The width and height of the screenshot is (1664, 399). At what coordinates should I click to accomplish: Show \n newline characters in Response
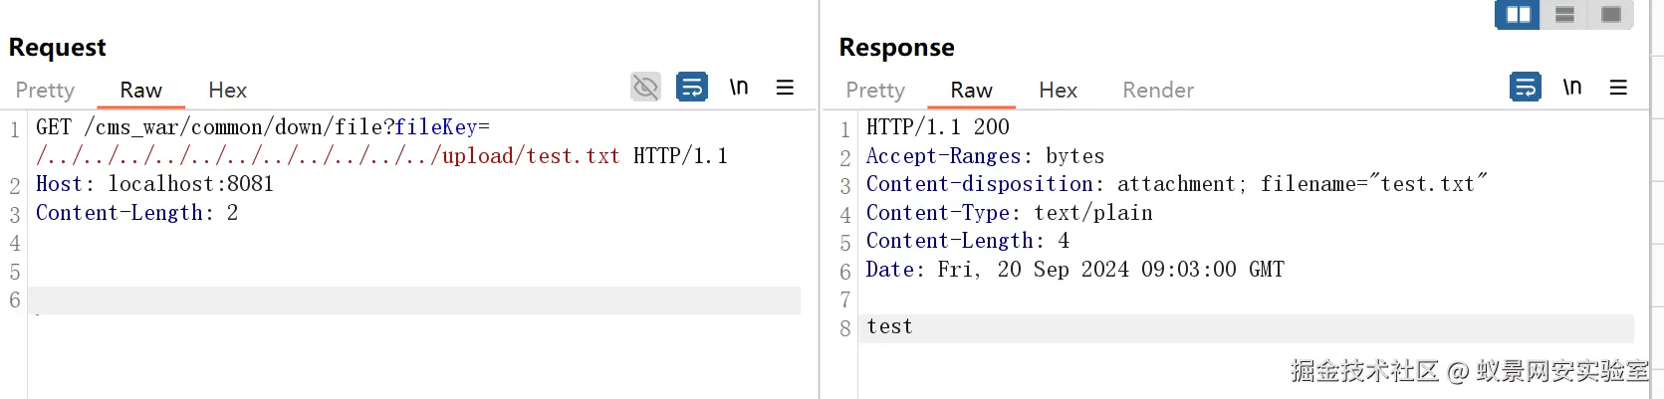tap(1571, 88)
